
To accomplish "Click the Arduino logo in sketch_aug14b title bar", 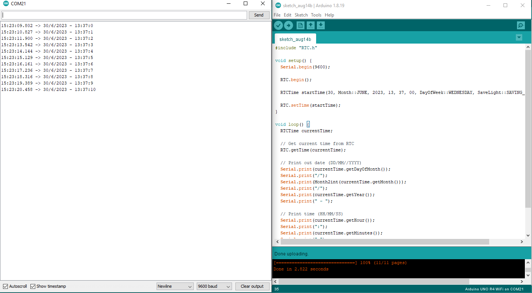I will coord(278,5).
